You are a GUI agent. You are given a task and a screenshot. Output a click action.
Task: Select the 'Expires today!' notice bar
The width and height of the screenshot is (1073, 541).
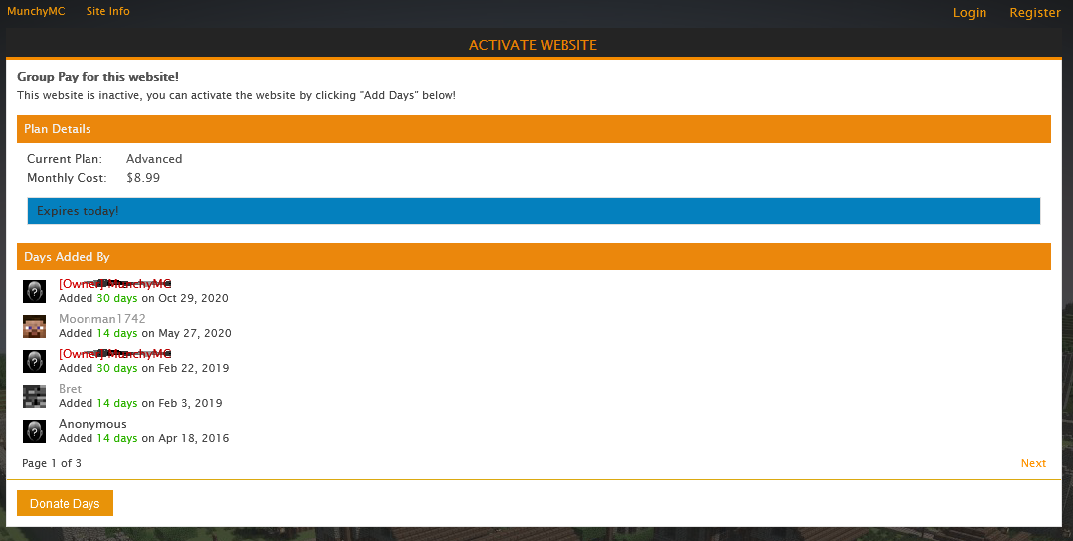coord(534,211)
